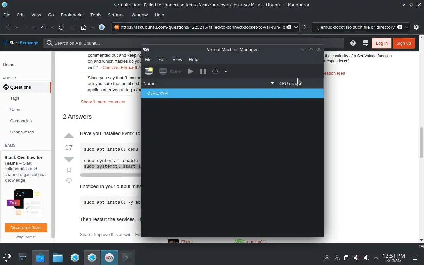Click the Go arrow next to URL bar
The image size is (424, 265).
[x=305, y=27]
